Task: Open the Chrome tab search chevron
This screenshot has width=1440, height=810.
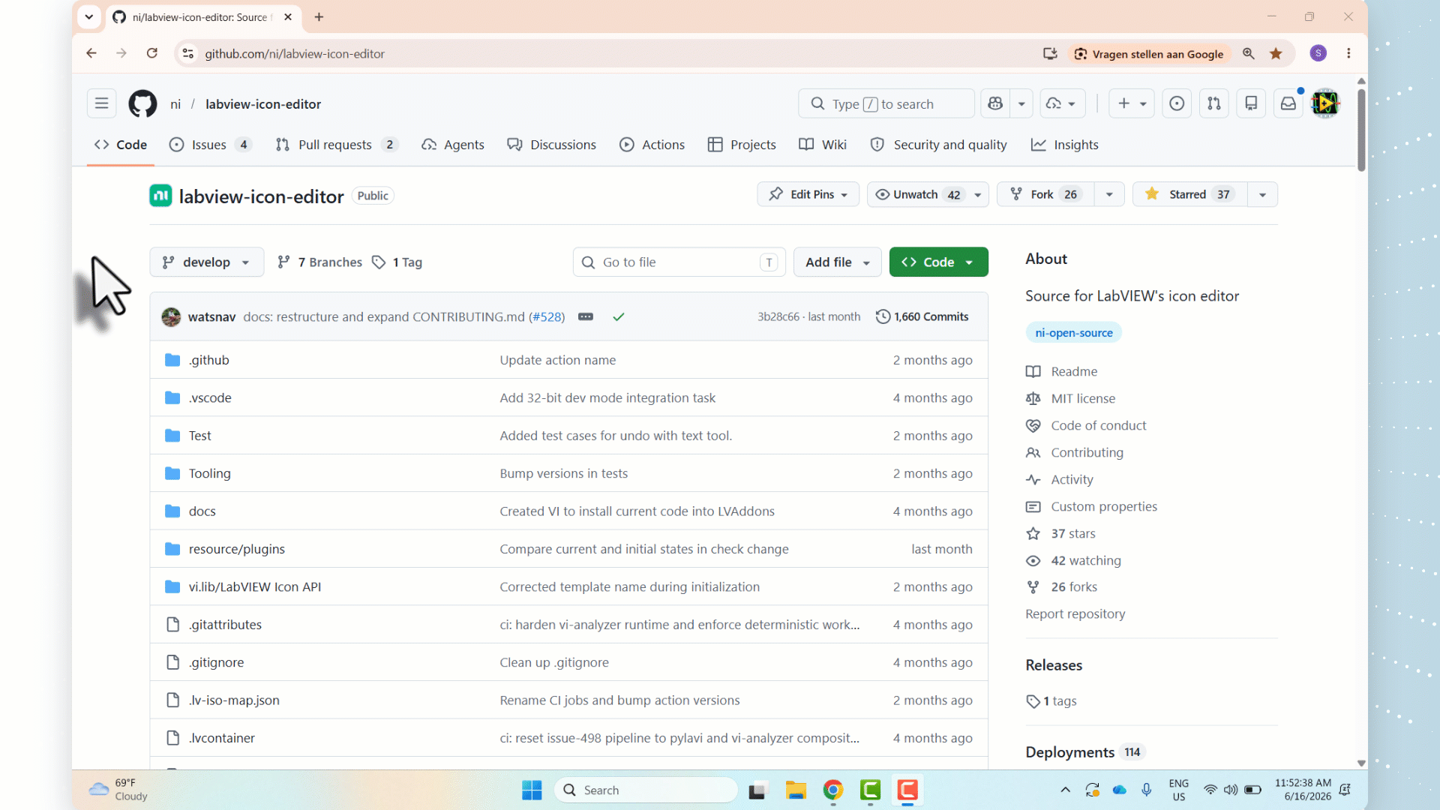Action: coord(88,16)
